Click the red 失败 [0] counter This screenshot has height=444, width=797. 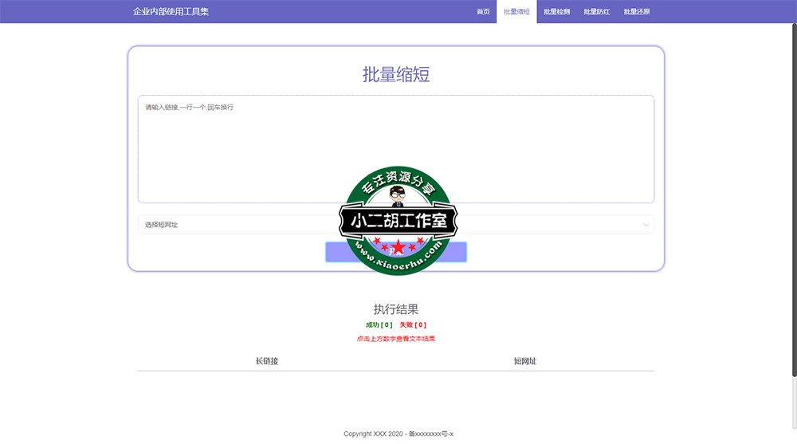pos(413,325)
